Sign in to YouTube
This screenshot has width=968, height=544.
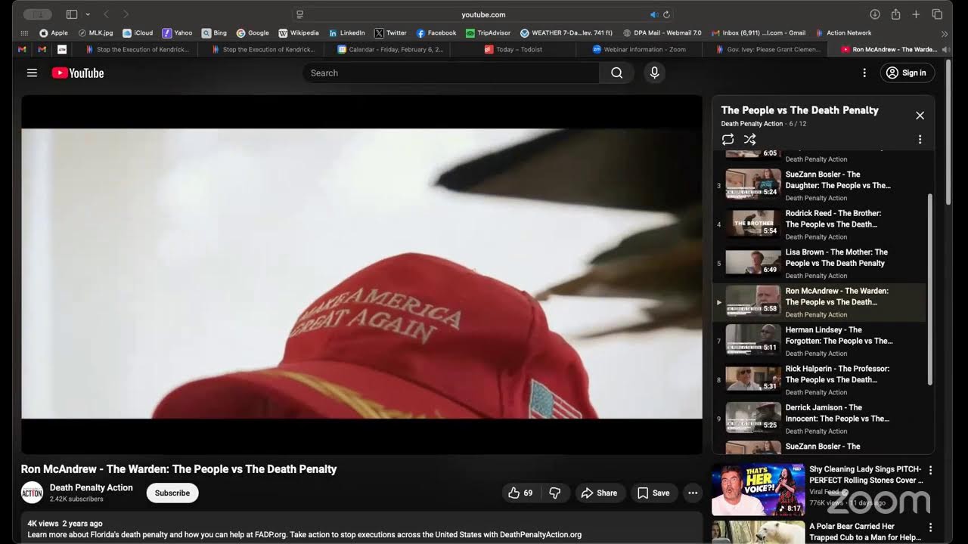[x=907, y=73]
